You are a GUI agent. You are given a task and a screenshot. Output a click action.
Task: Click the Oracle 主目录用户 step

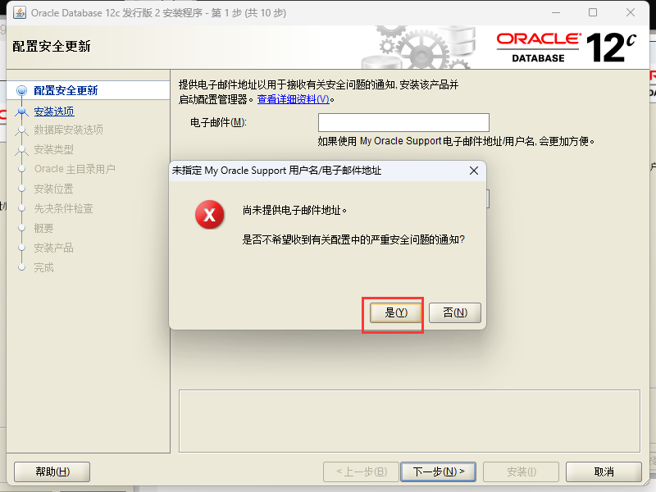[75, 169]
